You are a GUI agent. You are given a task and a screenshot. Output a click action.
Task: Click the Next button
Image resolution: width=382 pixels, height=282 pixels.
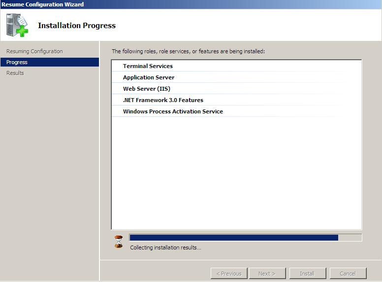[267, 274]
